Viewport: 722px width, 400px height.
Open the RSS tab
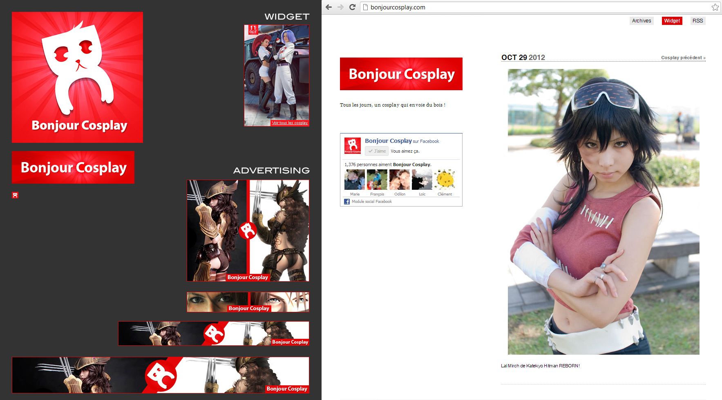click(698, 21)
